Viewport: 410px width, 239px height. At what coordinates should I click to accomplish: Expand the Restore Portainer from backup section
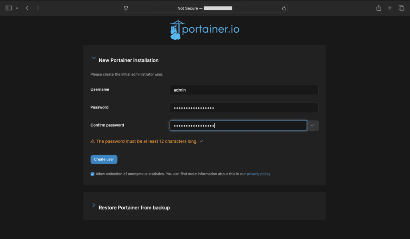[x=94, y=205]
